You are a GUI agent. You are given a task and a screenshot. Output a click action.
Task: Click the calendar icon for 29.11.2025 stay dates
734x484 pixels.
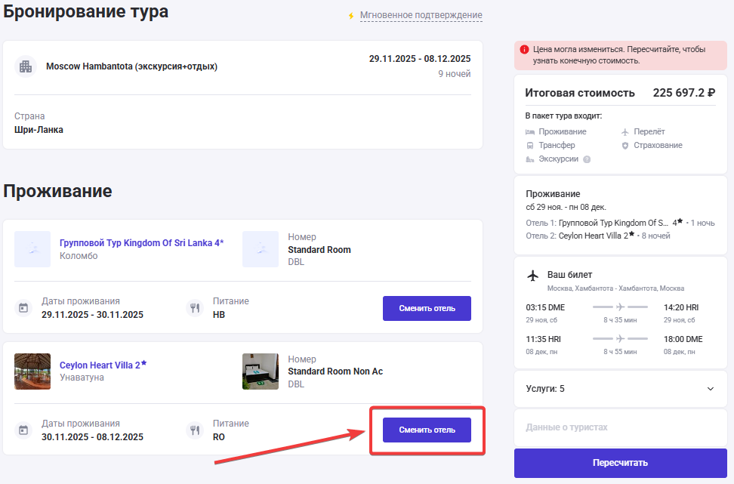tap(23, 307)
